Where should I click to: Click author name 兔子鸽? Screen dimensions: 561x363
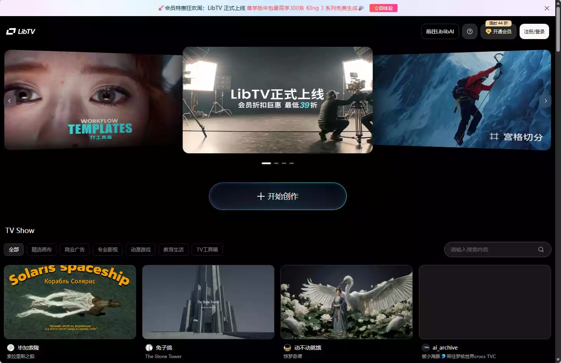tap(164, 348)
